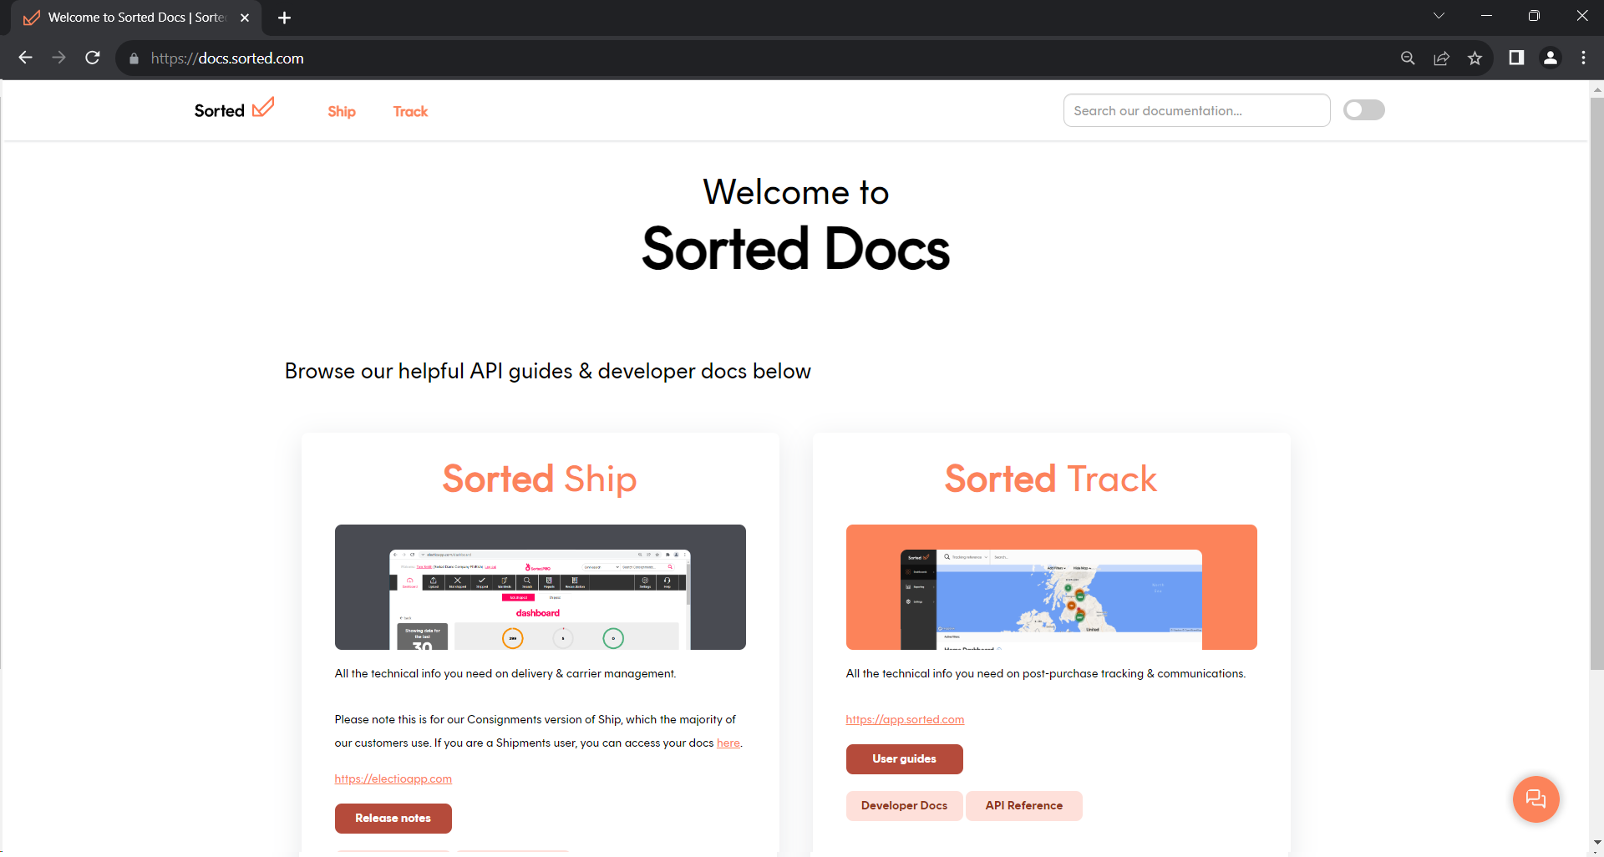Screen dimensions: 1604x857
Task: Open the Chrome three-dot menu
Action: coord(1583,58)
